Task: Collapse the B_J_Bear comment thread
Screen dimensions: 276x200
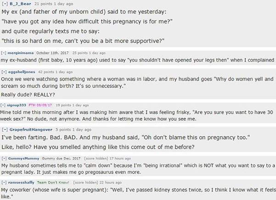Action: point(5,4)
